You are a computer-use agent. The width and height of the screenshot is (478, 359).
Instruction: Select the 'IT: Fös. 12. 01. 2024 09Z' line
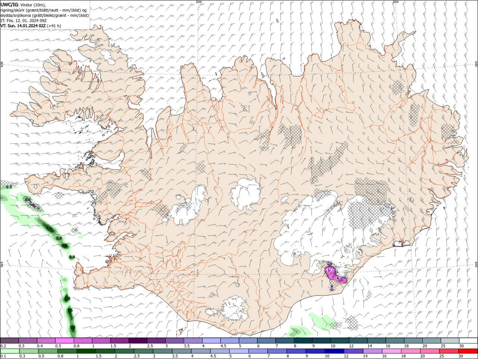tap(23, 21)
